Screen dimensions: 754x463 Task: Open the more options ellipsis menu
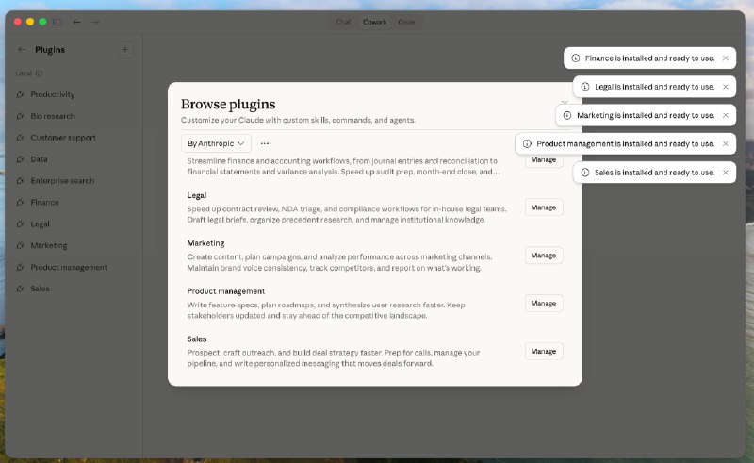(x=265, y=143)
